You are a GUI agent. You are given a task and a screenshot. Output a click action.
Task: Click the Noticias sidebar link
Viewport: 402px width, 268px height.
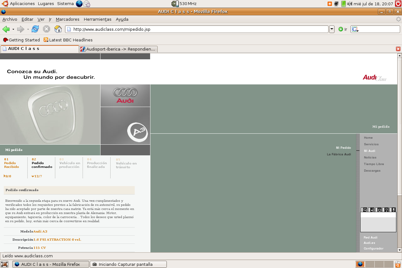tap(370, 158)
